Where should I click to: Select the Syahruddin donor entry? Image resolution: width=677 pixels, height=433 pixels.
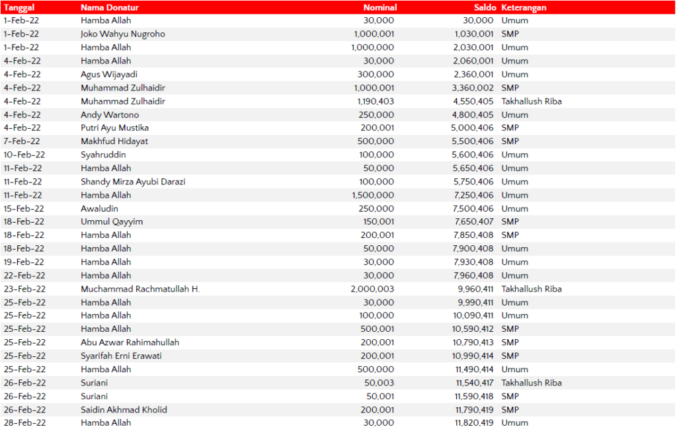coord(103,155)
